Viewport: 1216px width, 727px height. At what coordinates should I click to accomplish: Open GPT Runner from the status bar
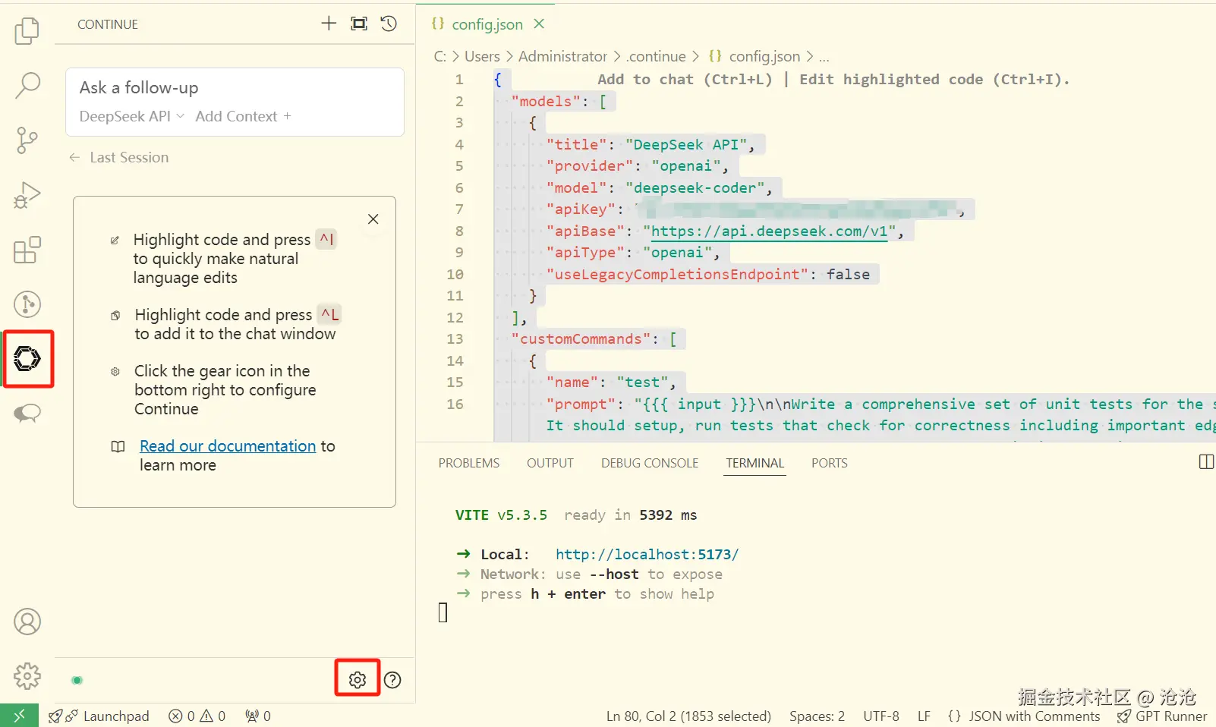(1162, 716)
